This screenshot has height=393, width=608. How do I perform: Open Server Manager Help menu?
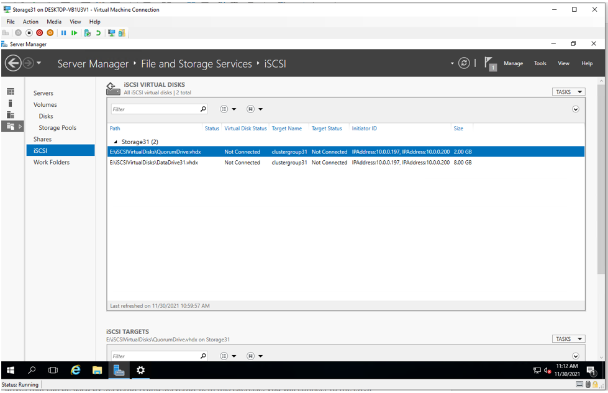(x=587, y=63)
